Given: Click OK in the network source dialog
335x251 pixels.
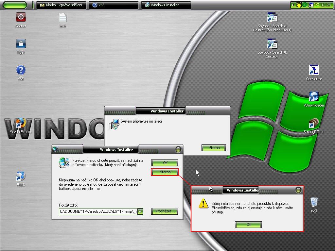Looking at the screenshot, I should pyautogui.click(x=165, y=163).
